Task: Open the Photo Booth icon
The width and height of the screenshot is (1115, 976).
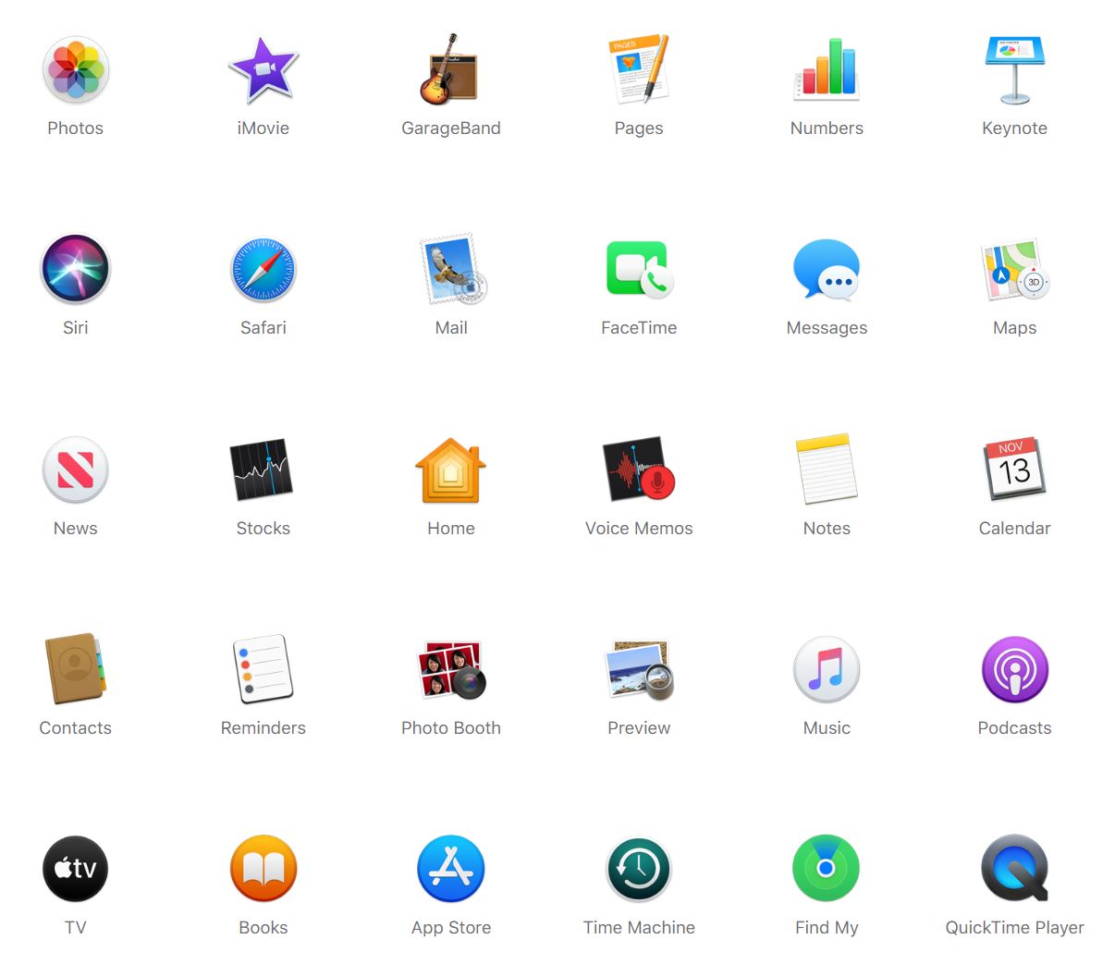Action: (x=452, y=669)
